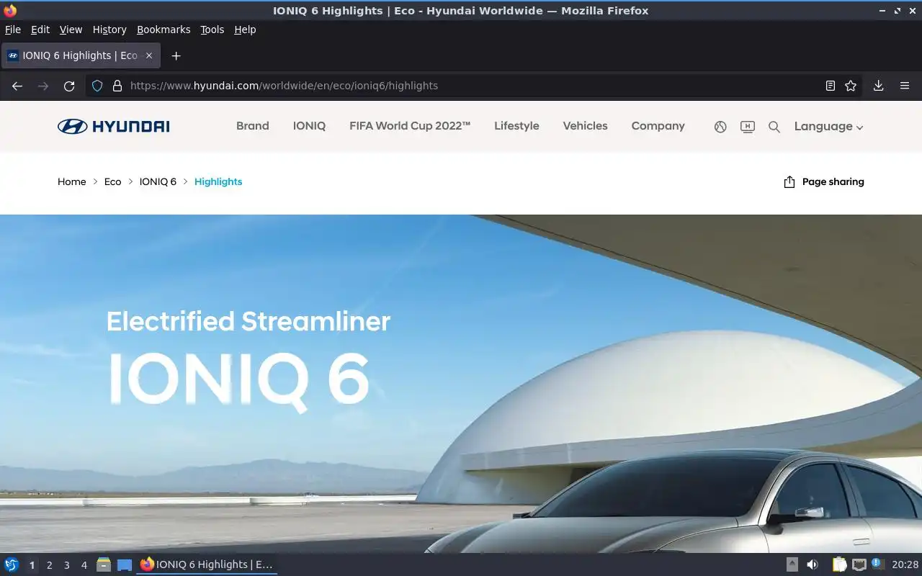Open FIFA World Cup 2022 navigation item
This screenshot has height=576, width=922.
coord(410,126)
